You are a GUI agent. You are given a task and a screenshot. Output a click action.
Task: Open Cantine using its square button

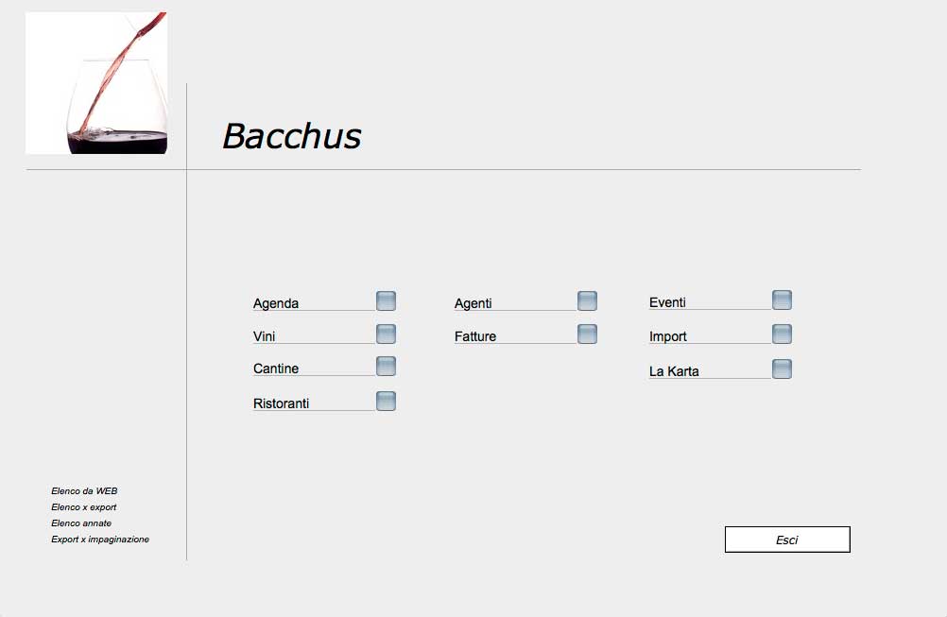[x=386, y=366]
